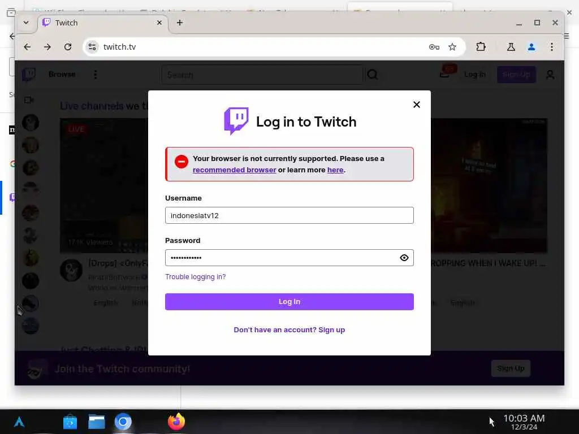
Task: Open saved passwords key icon
Action: point(434,47)
